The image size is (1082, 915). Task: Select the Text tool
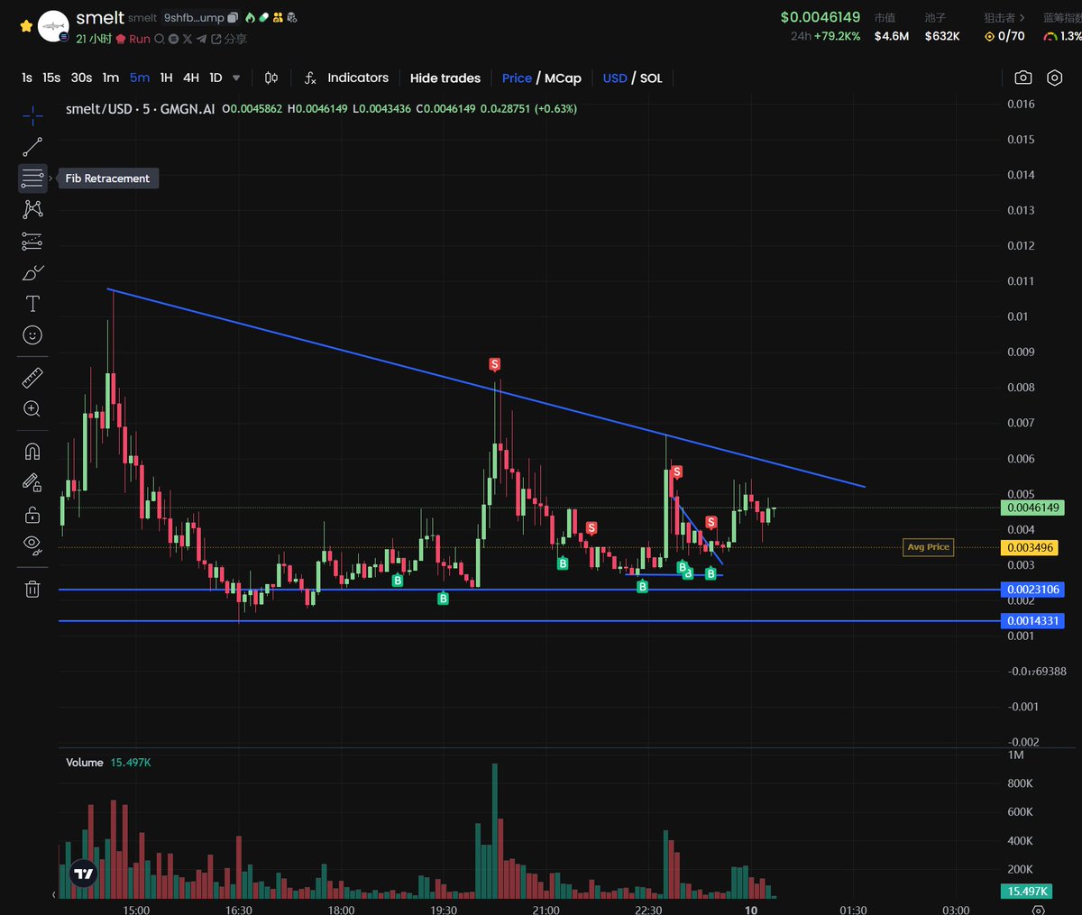coord(32,304)
